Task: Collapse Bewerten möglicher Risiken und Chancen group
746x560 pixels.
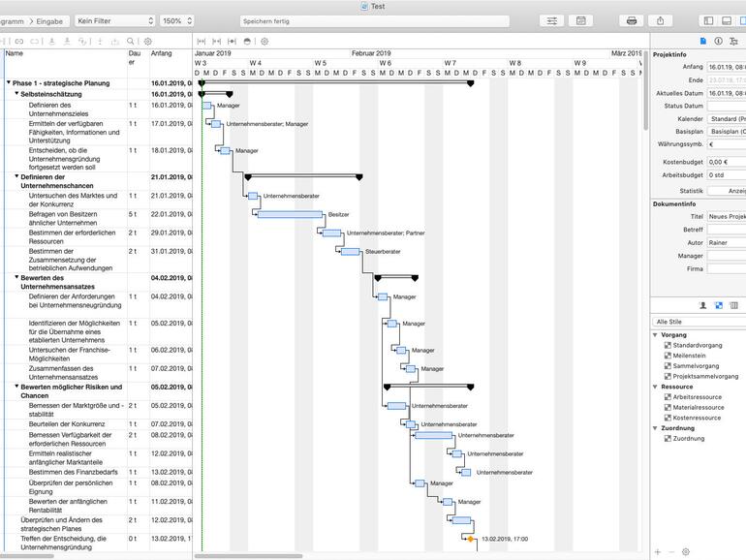Action: (x=16, y=387)
